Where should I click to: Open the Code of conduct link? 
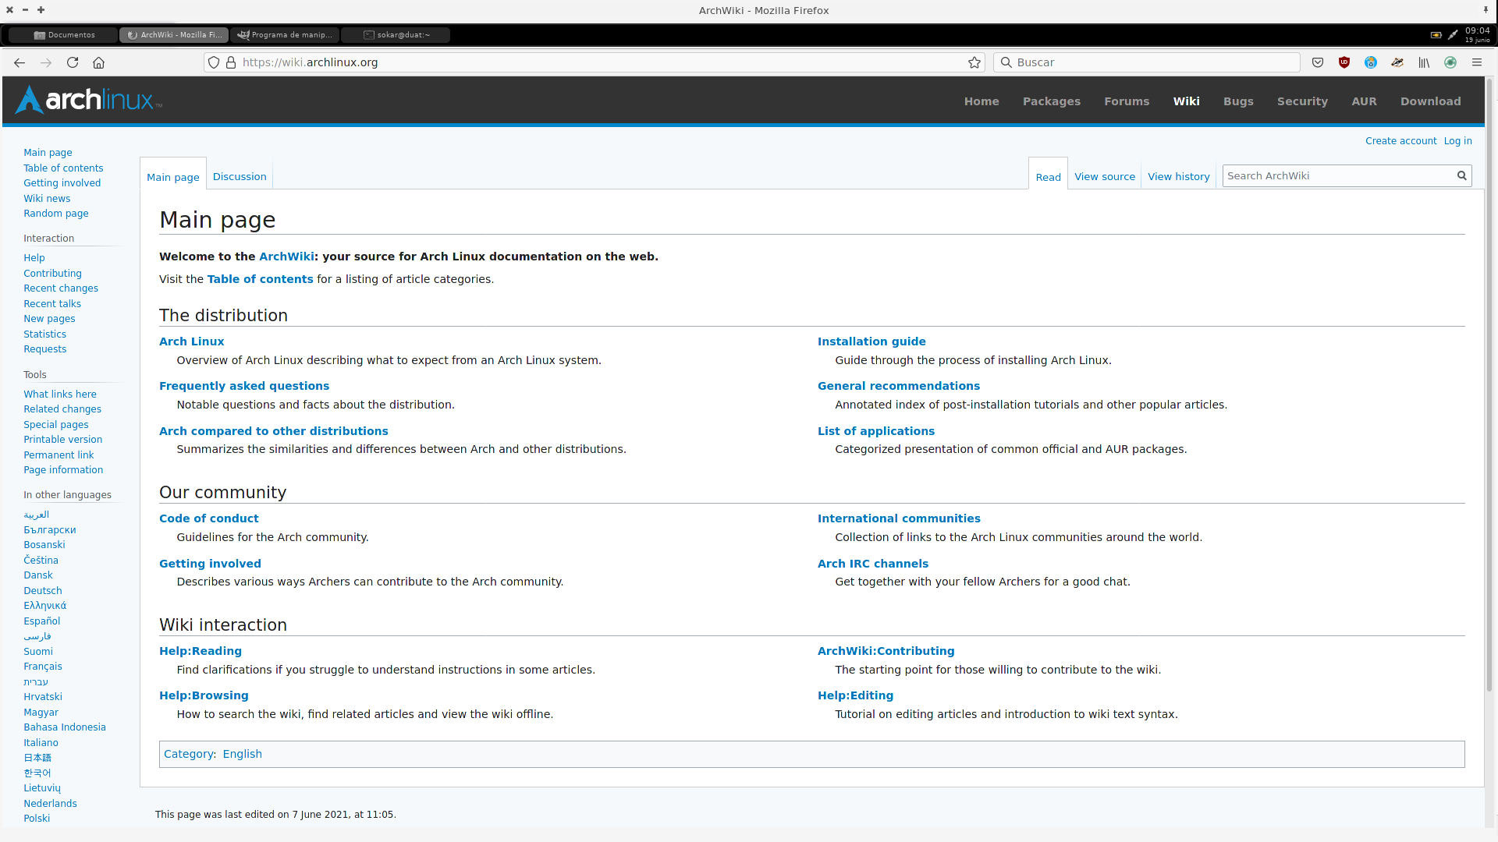[x=209, y=518]
